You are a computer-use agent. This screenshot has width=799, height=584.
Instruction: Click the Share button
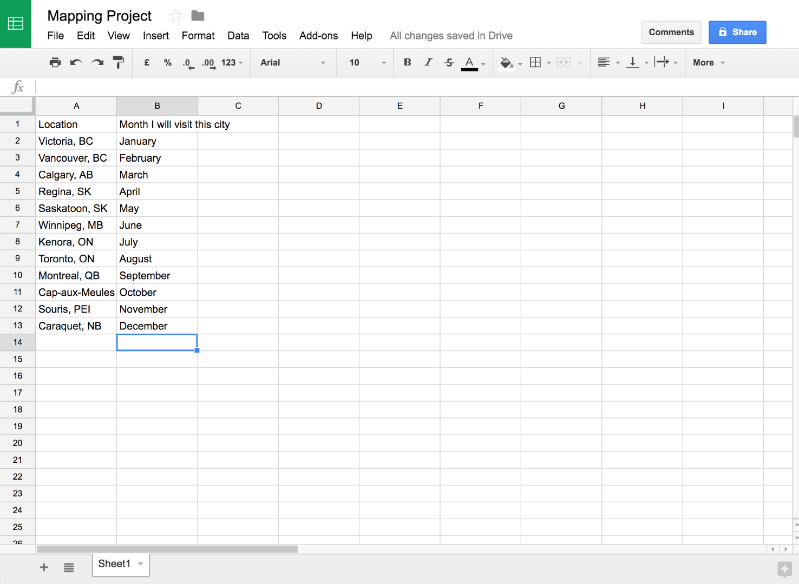coord(737,32)
